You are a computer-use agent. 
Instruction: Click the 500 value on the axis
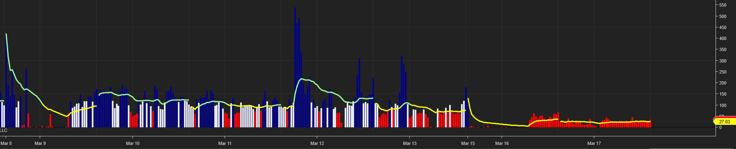(x=723, y=16)
